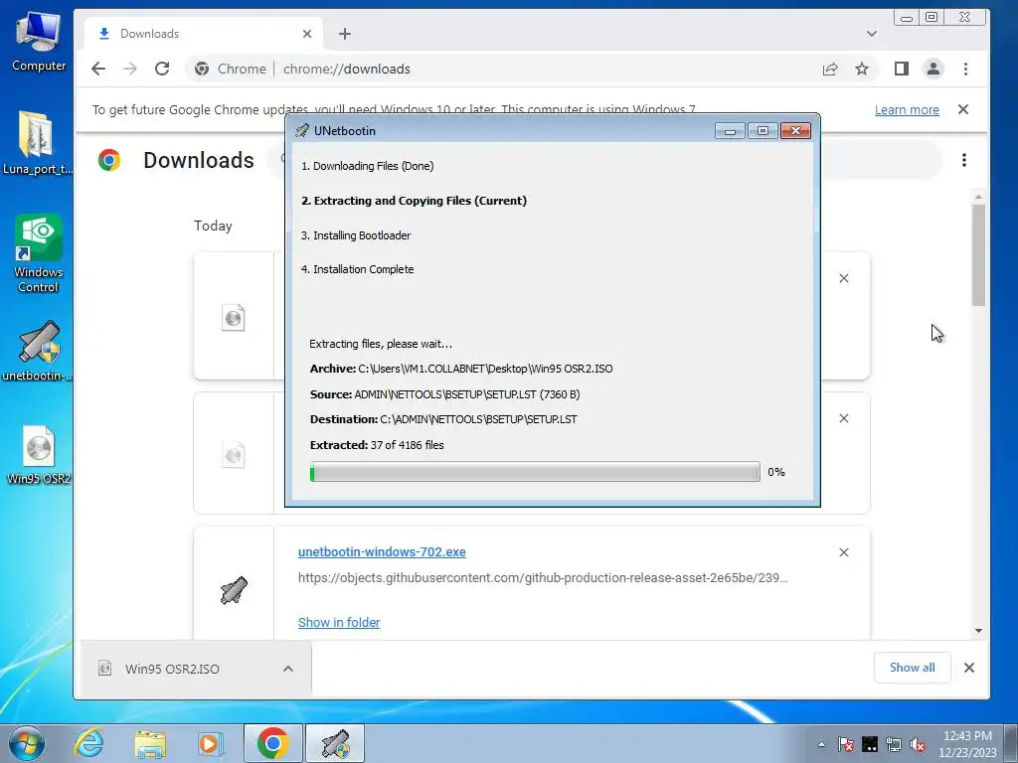Image resolution: width=1018 pixels, height=763 pixels.
Task: Open Win95 OSR2.ISO from download shelf
Action: click(x=173, y=669)
